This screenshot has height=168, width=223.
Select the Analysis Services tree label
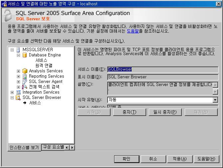tap(46, 71)
